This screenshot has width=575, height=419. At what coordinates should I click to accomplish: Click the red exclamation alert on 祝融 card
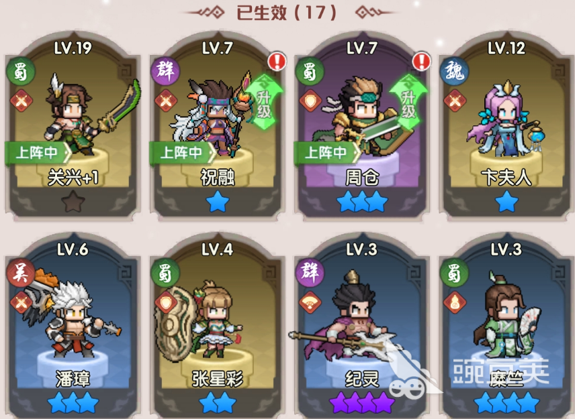tap(277, 62)
